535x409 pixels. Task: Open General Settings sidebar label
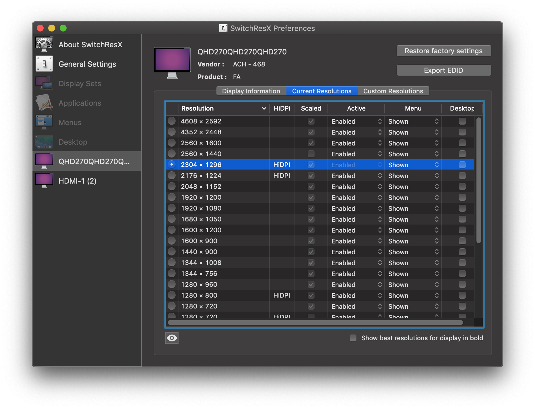coord(87,64)
